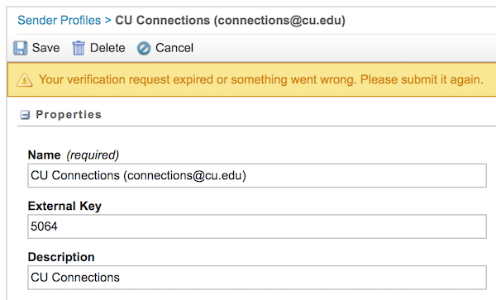This screenshot has height=300, width=496.
Task: Click into the Description field
Action: click(257, 278)
